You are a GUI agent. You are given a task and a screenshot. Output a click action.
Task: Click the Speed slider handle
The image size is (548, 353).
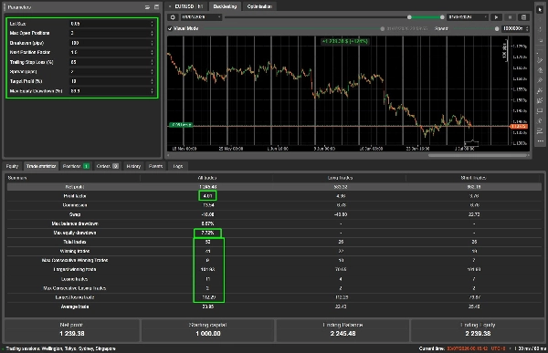[497, 28]
